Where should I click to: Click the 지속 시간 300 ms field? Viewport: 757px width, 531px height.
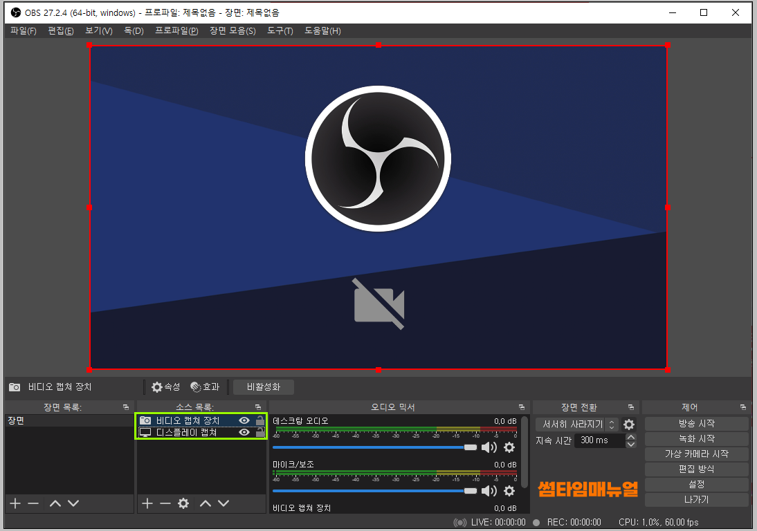click(x=600, y=440)
